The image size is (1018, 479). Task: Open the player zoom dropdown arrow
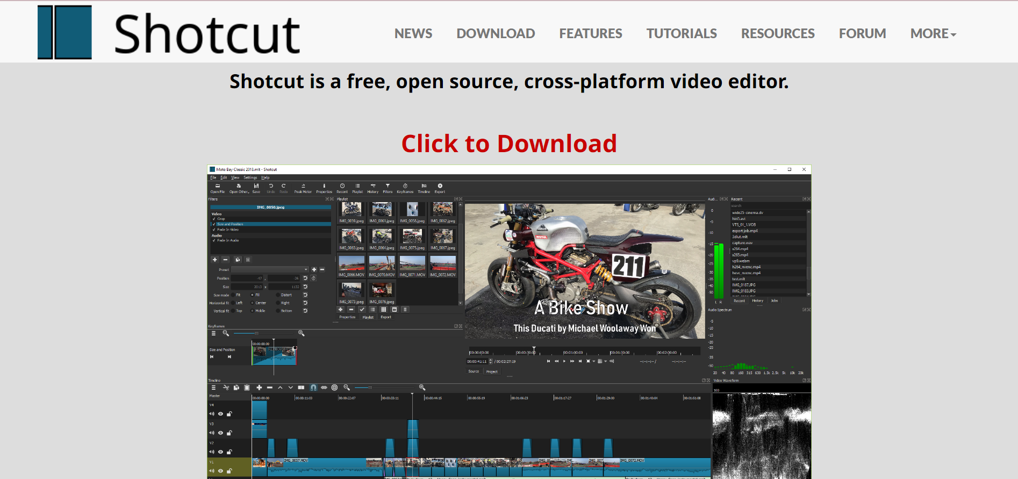coord(593,361)
